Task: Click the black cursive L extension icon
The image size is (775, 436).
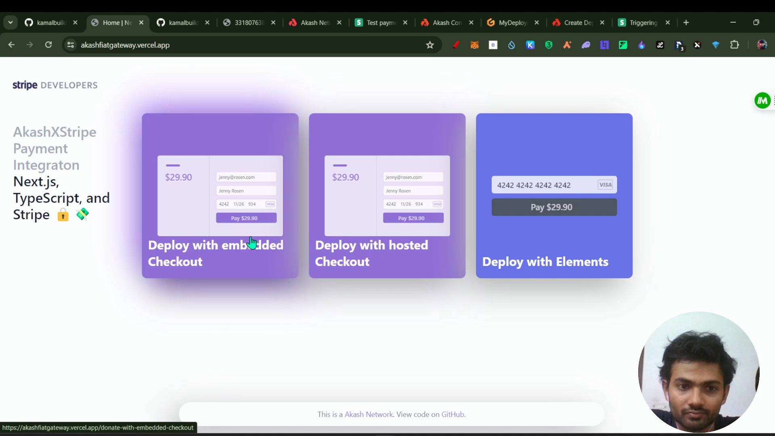Action: (x=660, y=45)
